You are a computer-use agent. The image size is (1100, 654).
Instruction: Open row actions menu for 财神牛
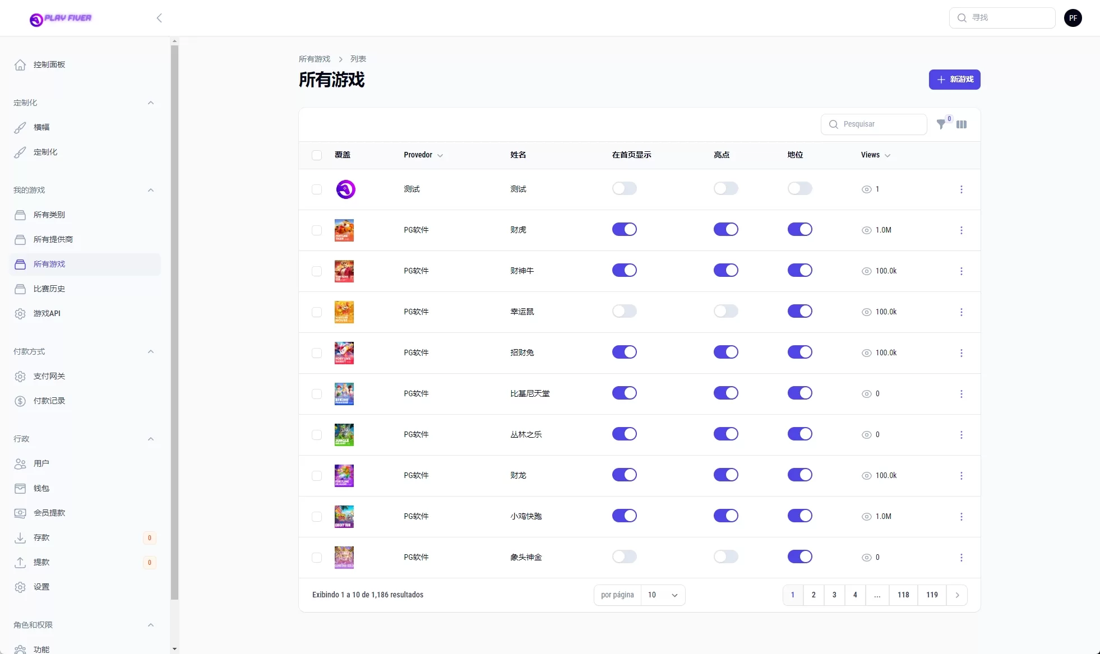click(961, 271)
